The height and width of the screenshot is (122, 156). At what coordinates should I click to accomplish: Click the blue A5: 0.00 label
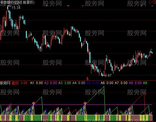point(93,83)
